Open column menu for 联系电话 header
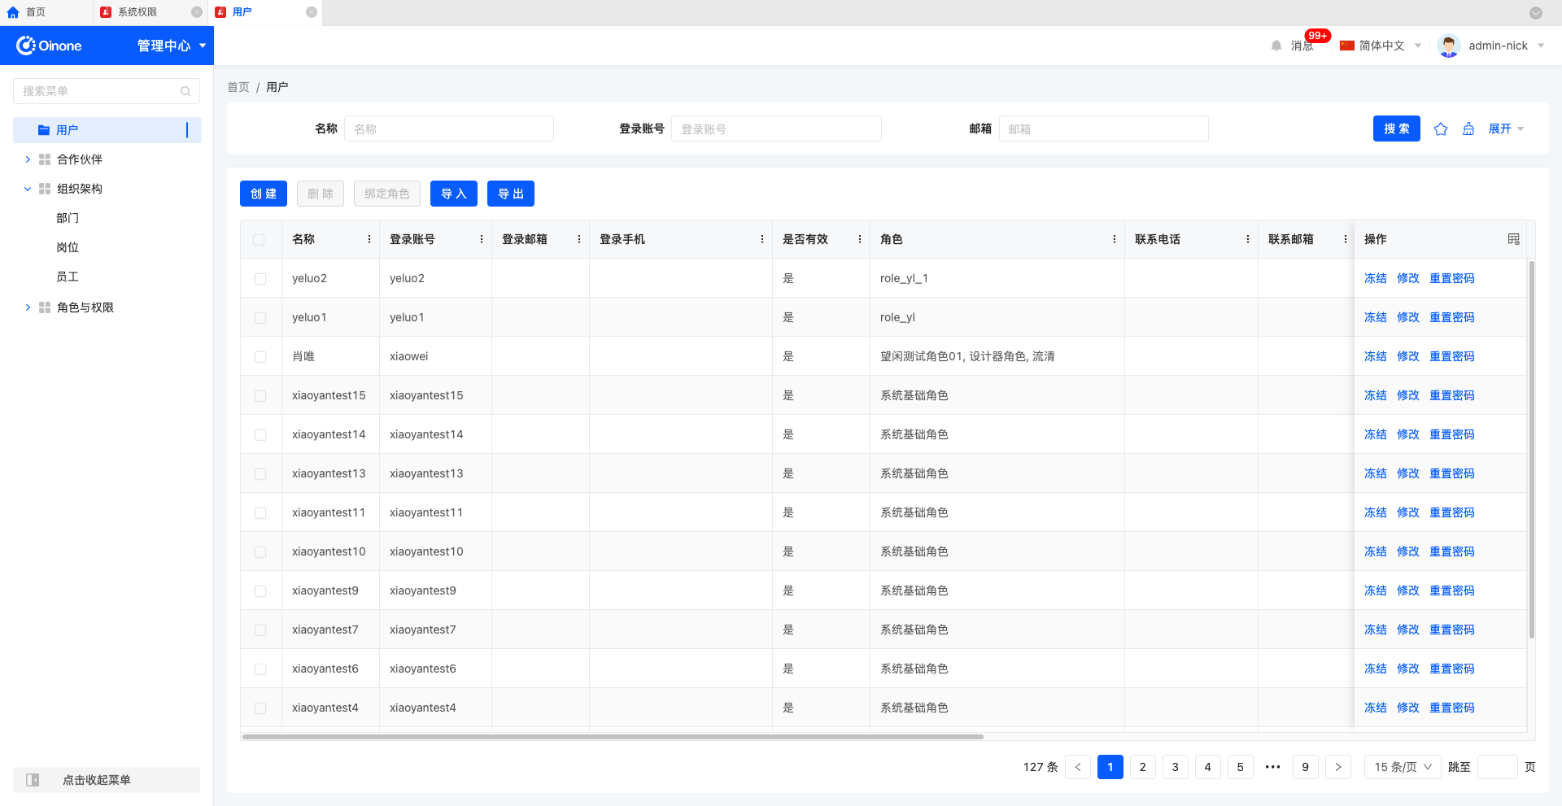The height and width of the screenshot is (806, 1562). pos(1248,239)
